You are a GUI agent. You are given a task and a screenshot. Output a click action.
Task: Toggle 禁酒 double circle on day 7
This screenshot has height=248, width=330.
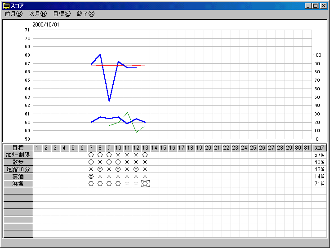pyautogui.click(x=91, y=177)
